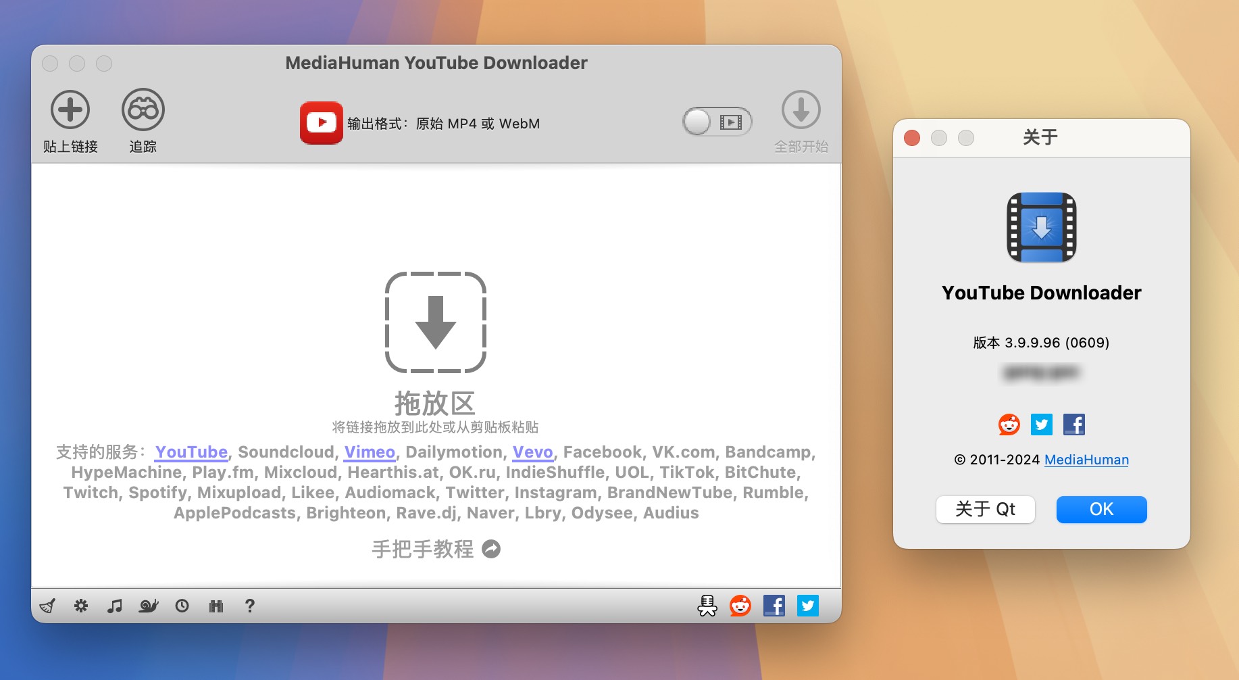
Task: Click the About Qt button
Action: [986, 509]
